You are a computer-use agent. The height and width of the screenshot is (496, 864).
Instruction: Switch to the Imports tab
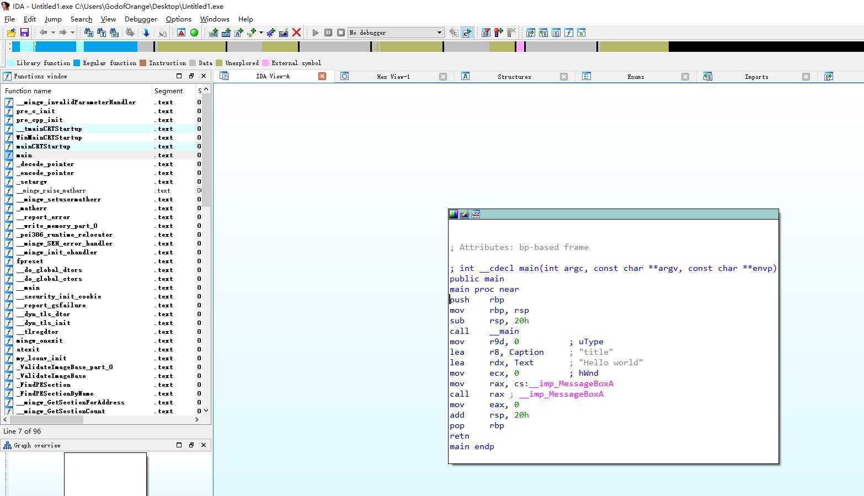click(x=756, y=77)
